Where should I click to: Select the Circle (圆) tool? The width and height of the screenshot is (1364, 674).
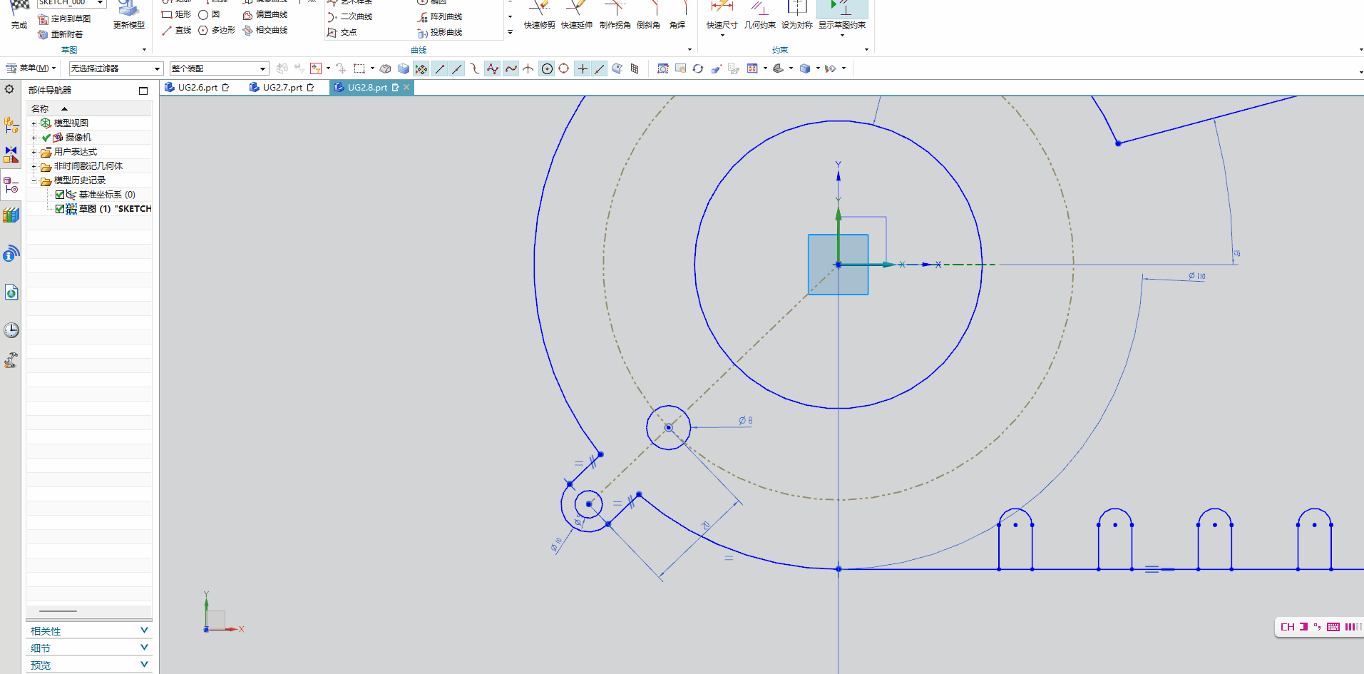click(x=209, y=14)
